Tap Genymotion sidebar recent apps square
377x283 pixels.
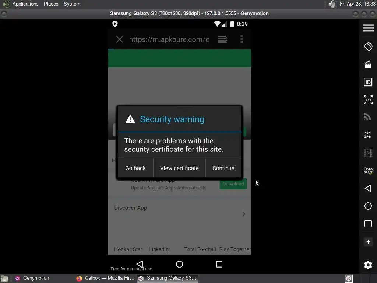pyautogui.click(x=368, y=224)
